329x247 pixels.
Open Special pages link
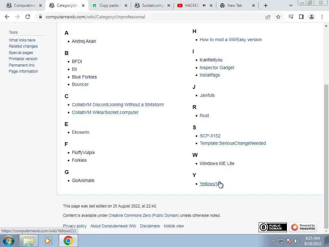tap(21, 52)
